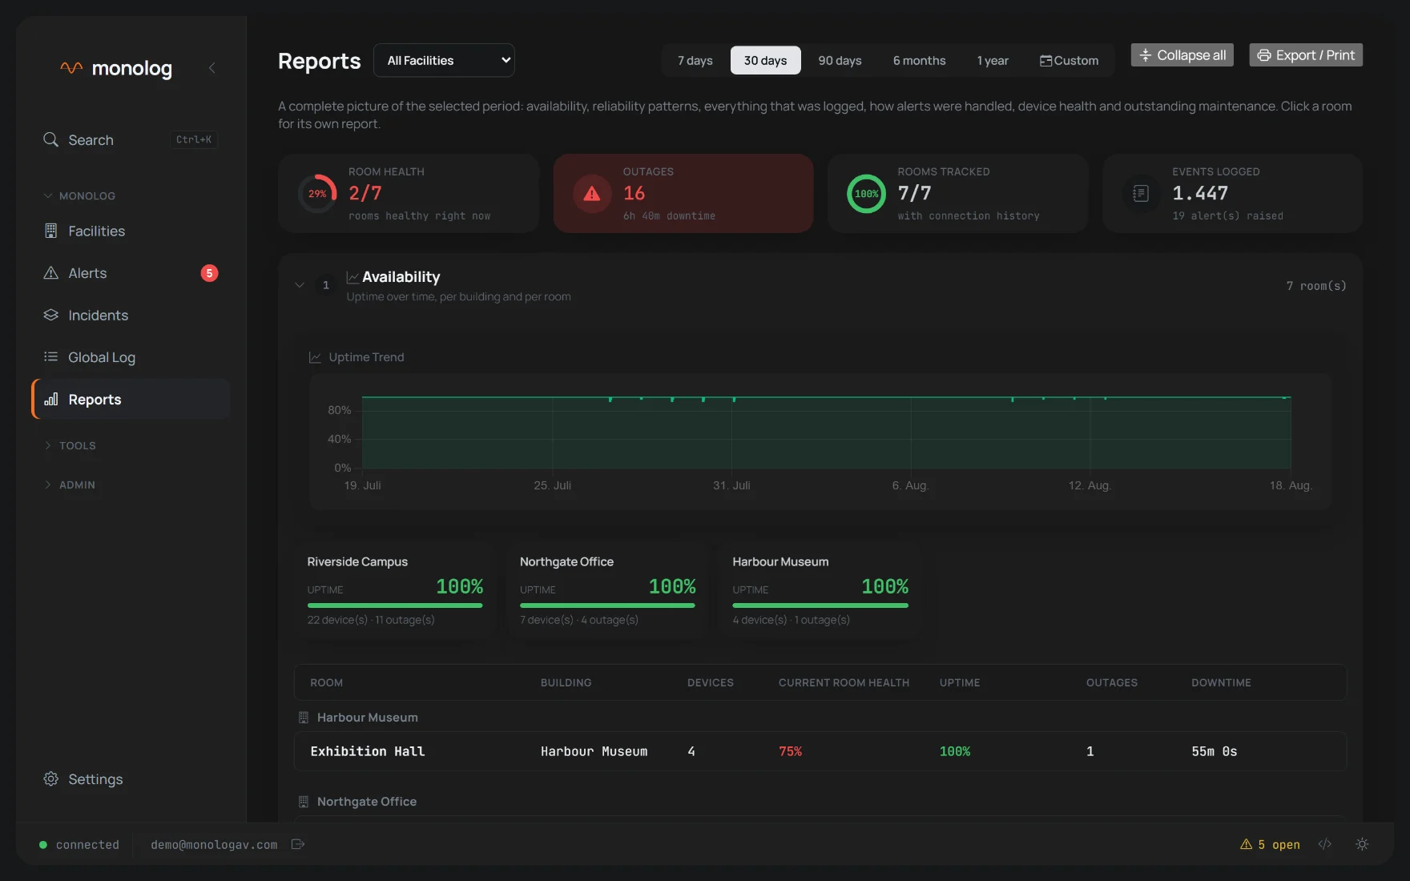Viewport: 1410px width, 881px height.
Task: Click Northgate Office uptime progress bar
Action: pos(607,605)
